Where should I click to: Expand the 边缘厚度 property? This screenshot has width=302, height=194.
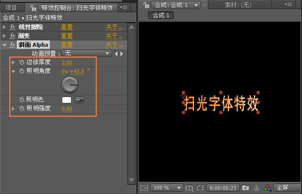(13, 62)
